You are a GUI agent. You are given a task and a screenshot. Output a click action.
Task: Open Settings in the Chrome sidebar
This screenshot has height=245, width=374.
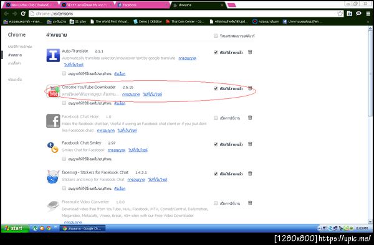pos(14,63)
